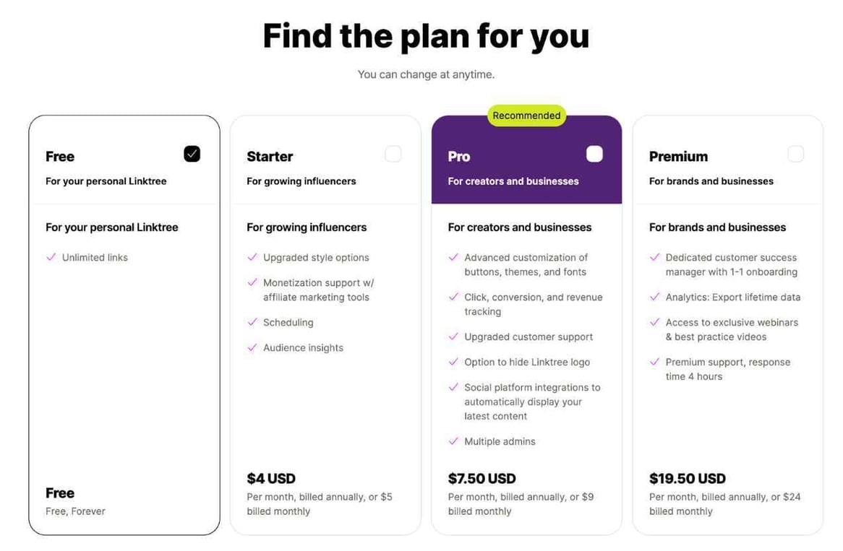The image size is (843, 551).
Task: Select the checkbox on the Free plan card
Action: [192, 153]
